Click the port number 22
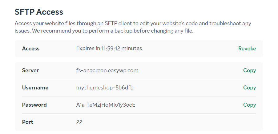278x134 pixels. tap(79, 122)
